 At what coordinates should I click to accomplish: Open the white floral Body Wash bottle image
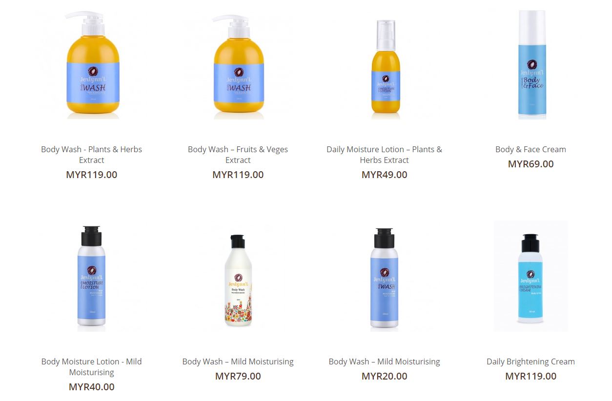[x=238, y=276]
